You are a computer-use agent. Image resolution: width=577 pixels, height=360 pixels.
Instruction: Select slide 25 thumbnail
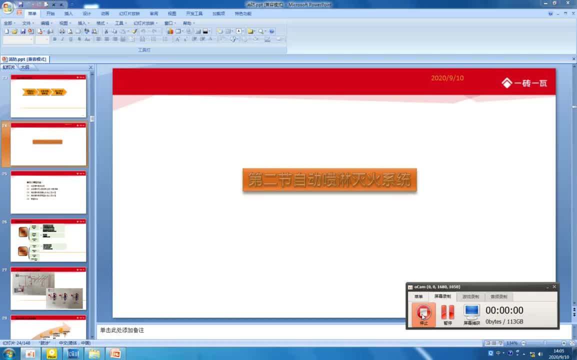pos(48,192)
